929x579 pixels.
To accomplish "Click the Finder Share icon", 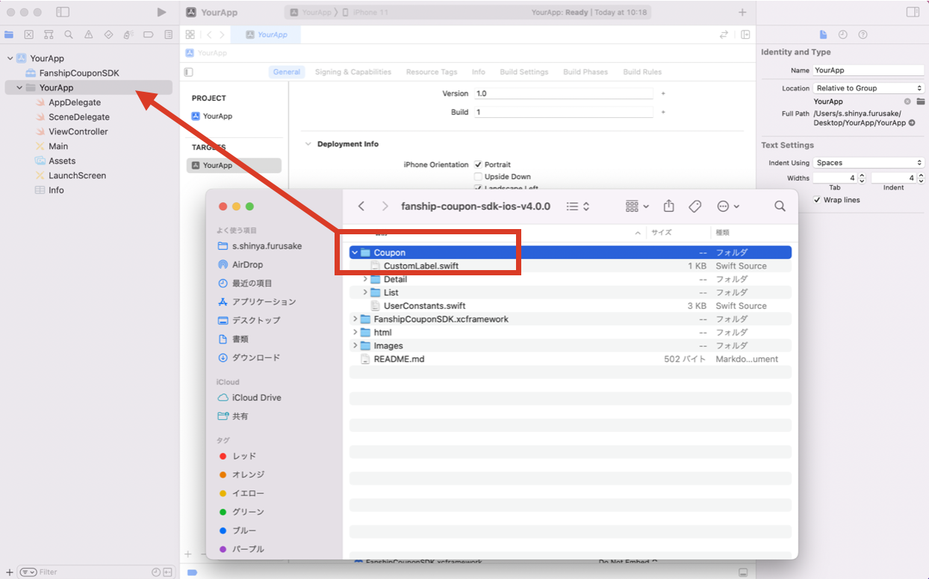I will [668, 206].
